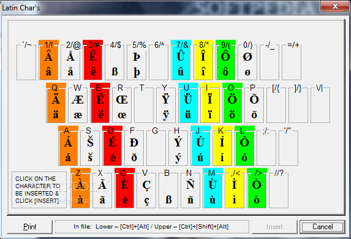Select uppercase Ë on the E key
This screenshot has height=239, width=351.
100,99
